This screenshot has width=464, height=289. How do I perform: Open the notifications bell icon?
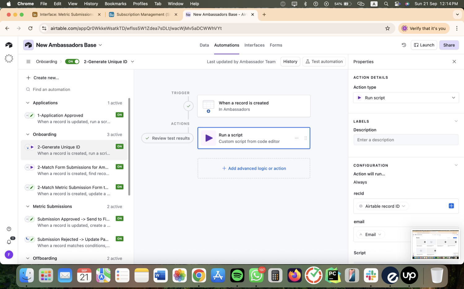(x=9, y=242)
